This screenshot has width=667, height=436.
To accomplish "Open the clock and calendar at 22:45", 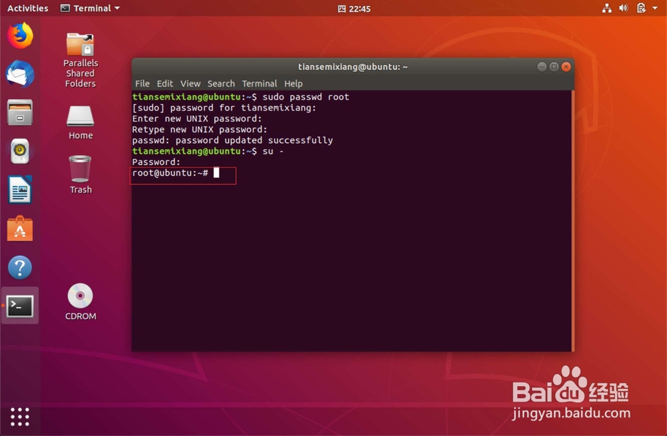I will pyautogui.click(x=354, y=9).
